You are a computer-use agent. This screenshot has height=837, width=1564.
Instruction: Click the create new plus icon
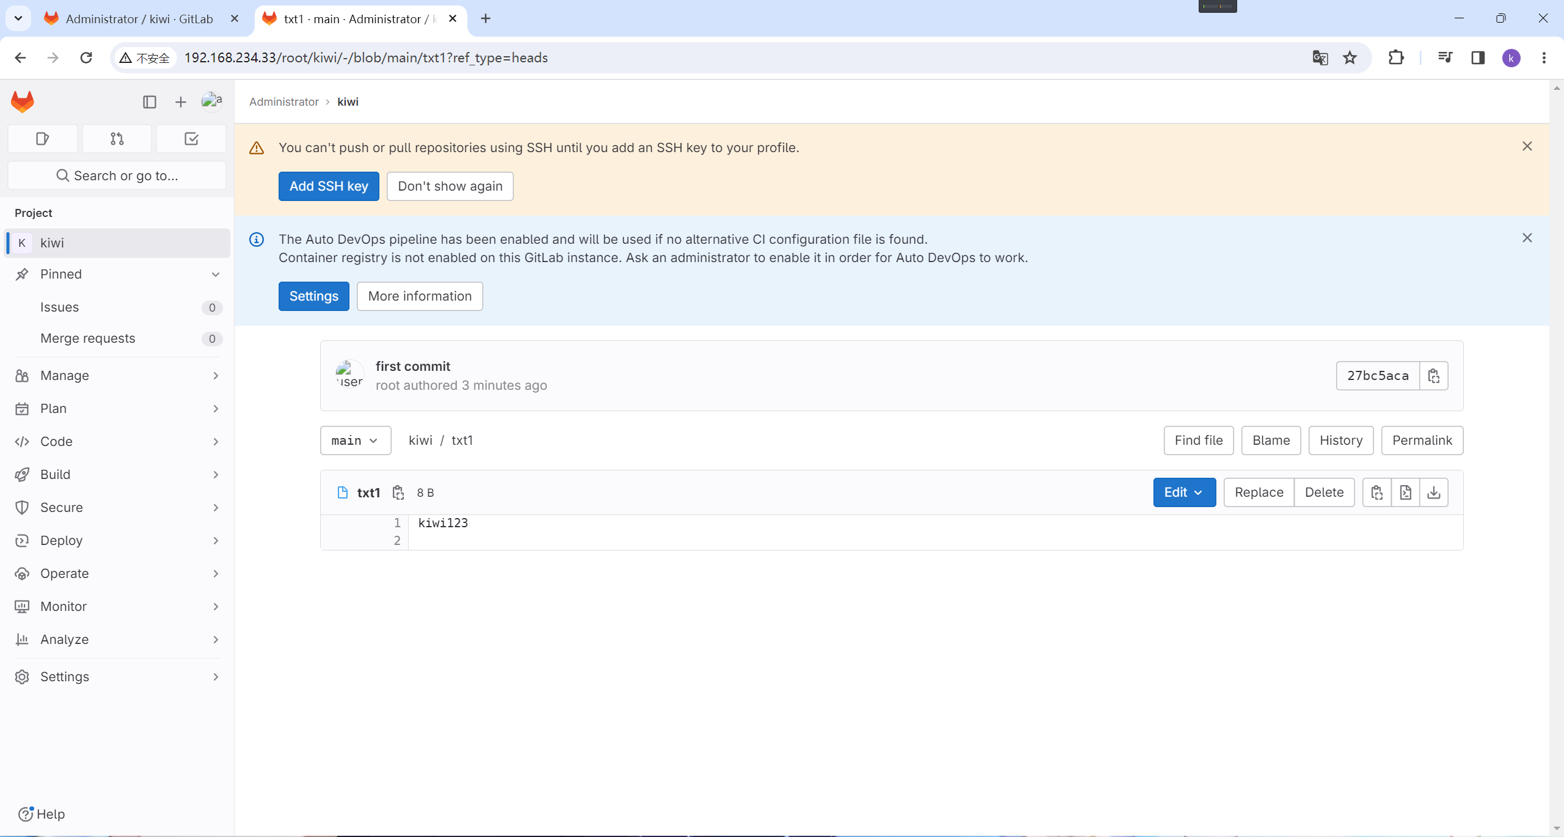point(180,102)
